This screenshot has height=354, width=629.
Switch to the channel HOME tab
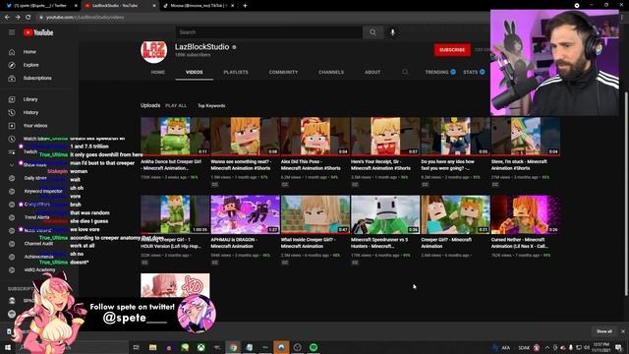pos(158,72)
